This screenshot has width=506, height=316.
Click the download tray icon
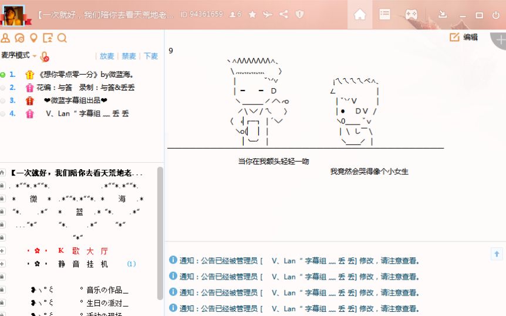tap(443, 14)
